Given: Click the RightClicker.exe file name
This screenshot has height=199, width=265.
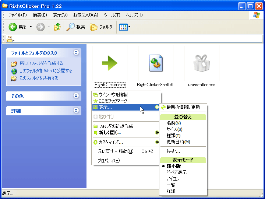Looking at the screenshot, I should (x=110, y=85).
